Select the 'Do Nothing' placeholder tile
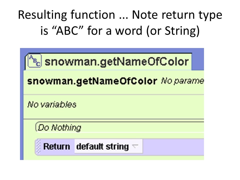Screen dimensions: 240x180 119,127
